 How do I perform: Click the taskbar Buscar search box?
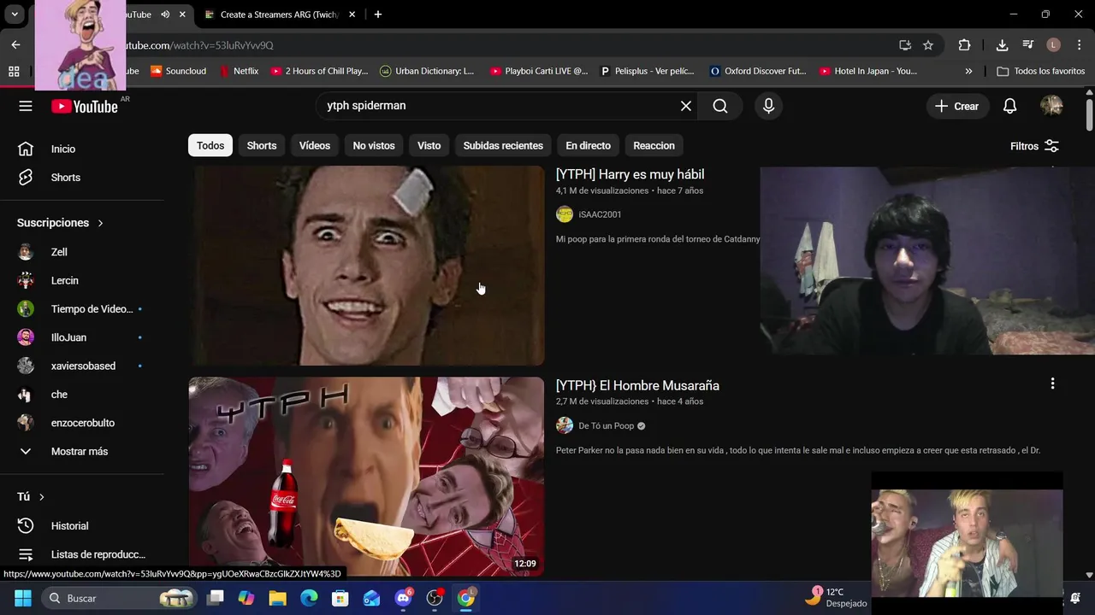coord(119,598)
